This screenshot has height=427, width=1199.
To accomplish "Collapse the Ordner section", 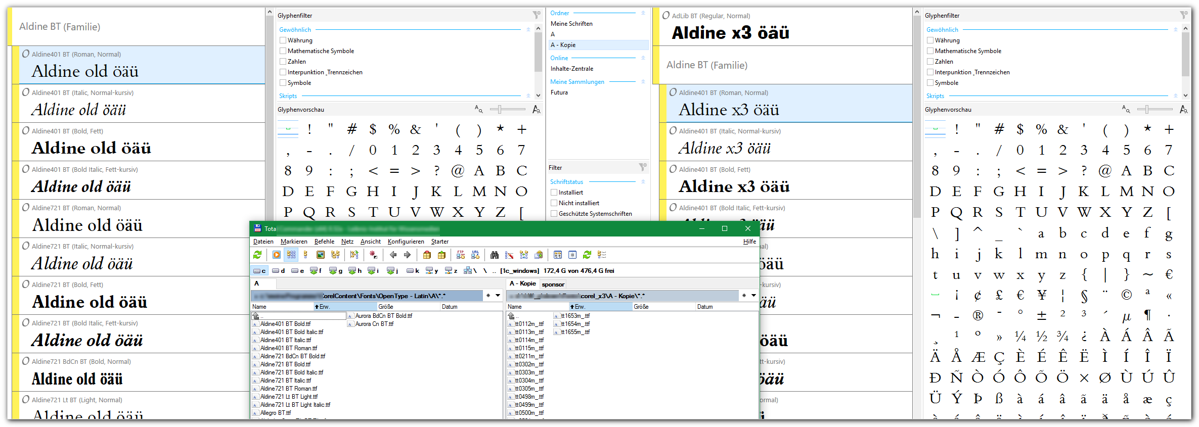I will 643,13.
